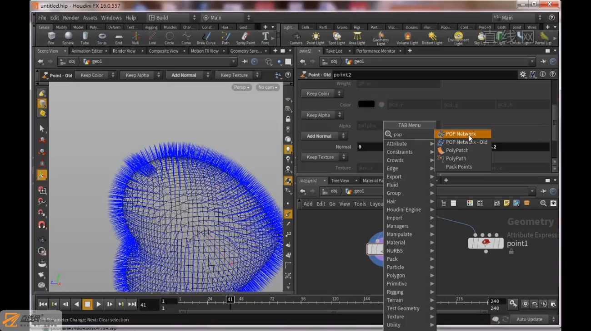591x331 pixels.
Task: Choose POP Network from the search results
Action: point(463,134)
